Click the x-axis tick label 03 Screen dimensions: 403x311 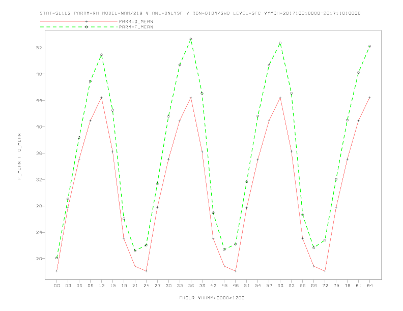pos(68,286)
